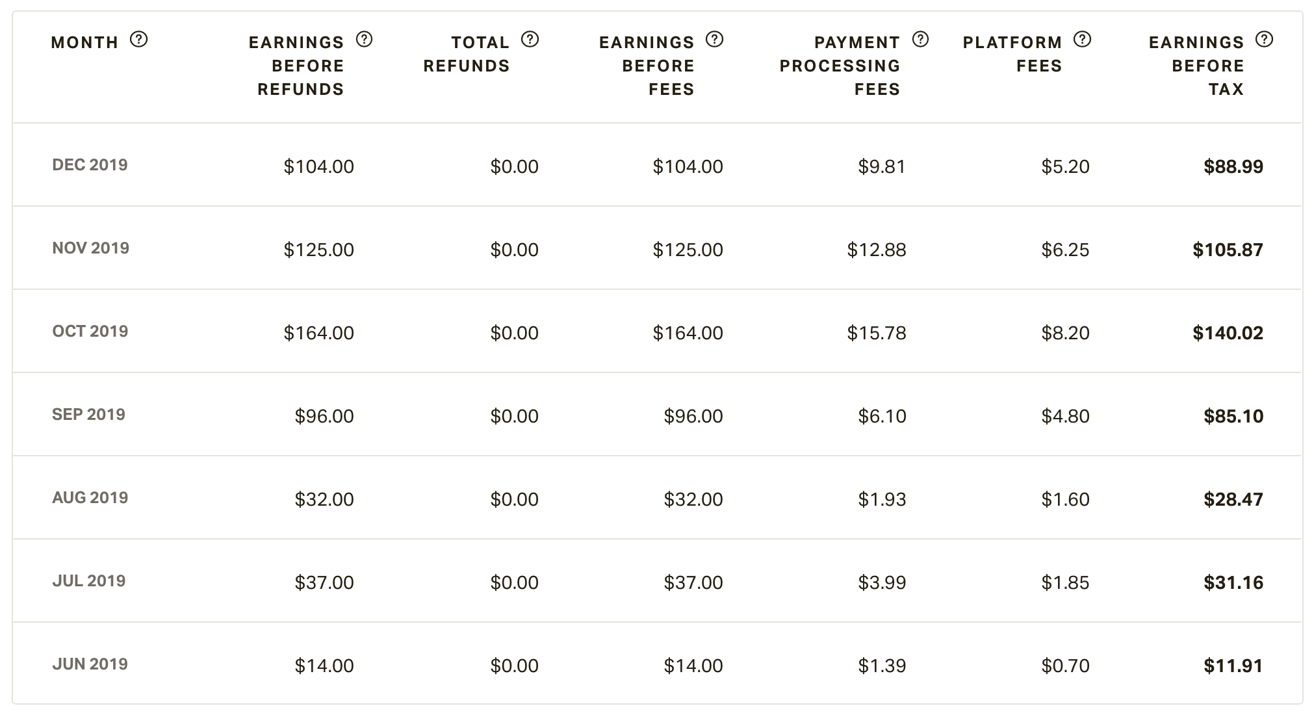
Task: Select the $105.87 November earnings total
Action: click(x=1228, y=250)
